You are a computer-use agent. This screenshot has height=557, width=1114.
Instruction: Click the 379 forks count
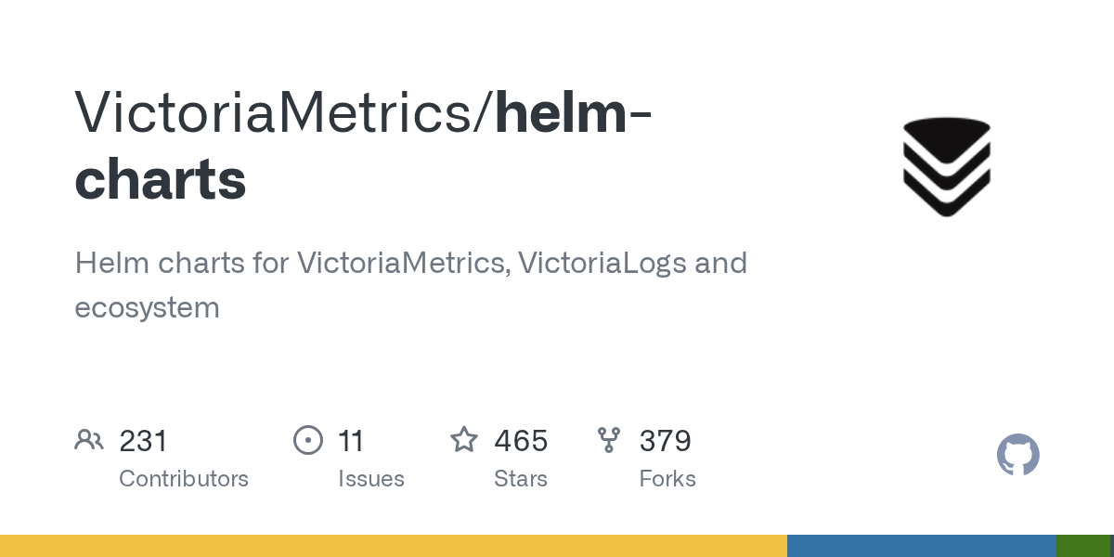665,440
